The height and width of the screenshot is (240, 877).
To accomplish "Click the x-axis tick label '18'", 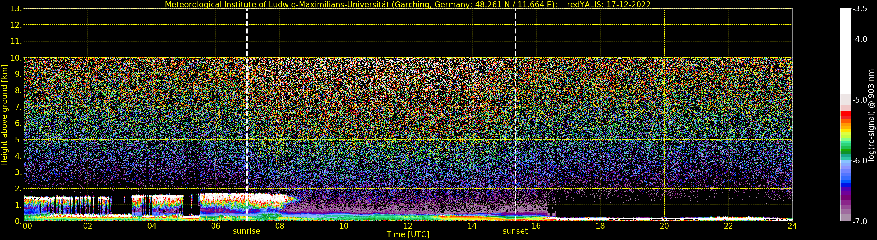I will (x=600, y=226).
